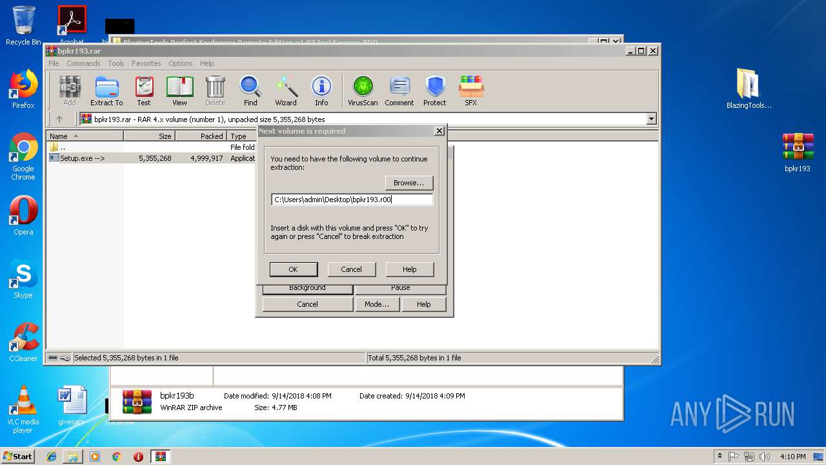Image resolution: width=826 pixels, height=465 pixels.
Task: Run VirusScan from toolbar
Action: coord(363,90)
